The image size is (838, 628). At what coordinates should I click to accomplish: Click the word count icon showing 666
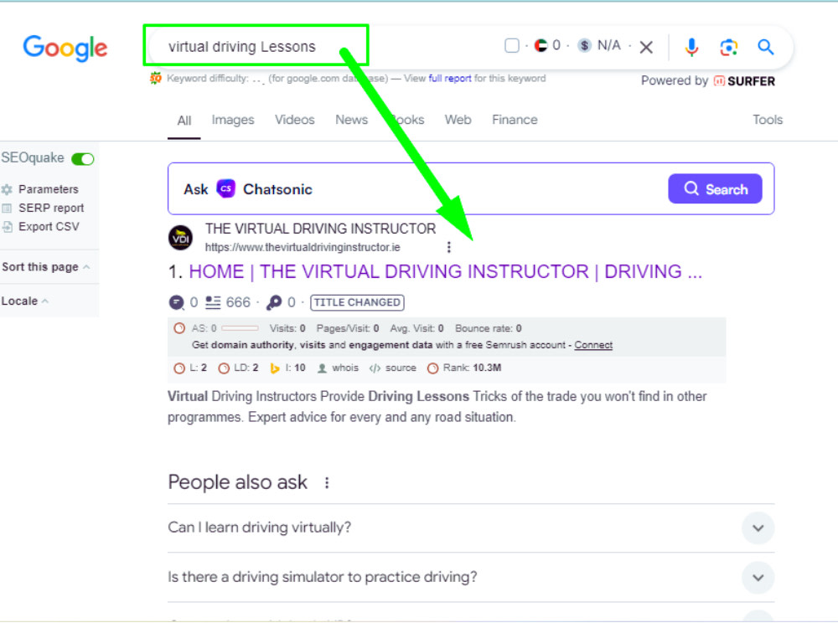(213, 303)
